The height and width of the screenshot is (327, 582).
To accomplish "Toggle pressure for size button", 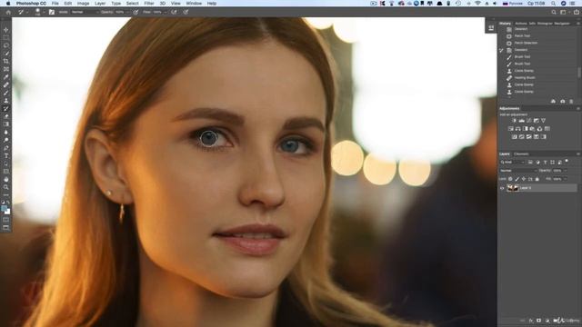I will (x=186, y=12).
